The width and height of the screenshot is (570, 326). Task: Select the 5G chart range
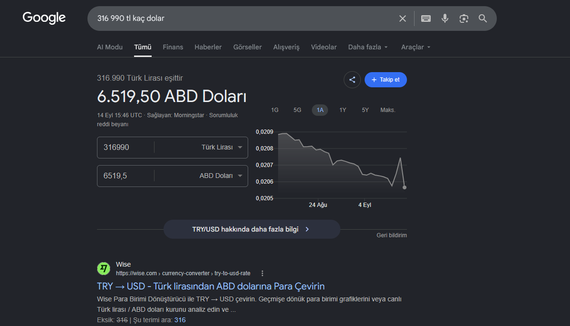297,110
